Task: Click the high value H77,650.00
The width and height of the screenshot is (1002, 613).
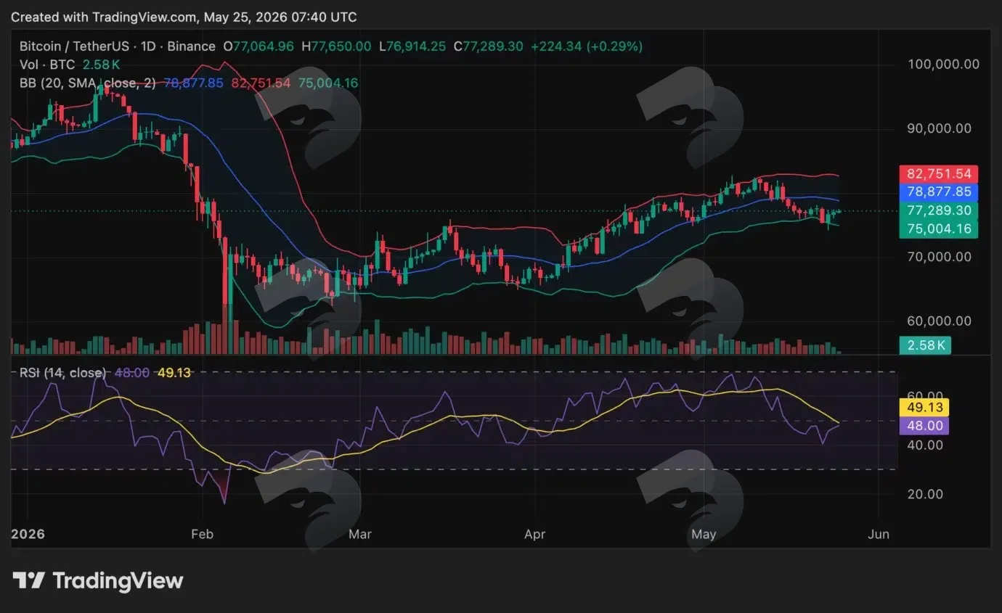Action: (x=337, y=46)
